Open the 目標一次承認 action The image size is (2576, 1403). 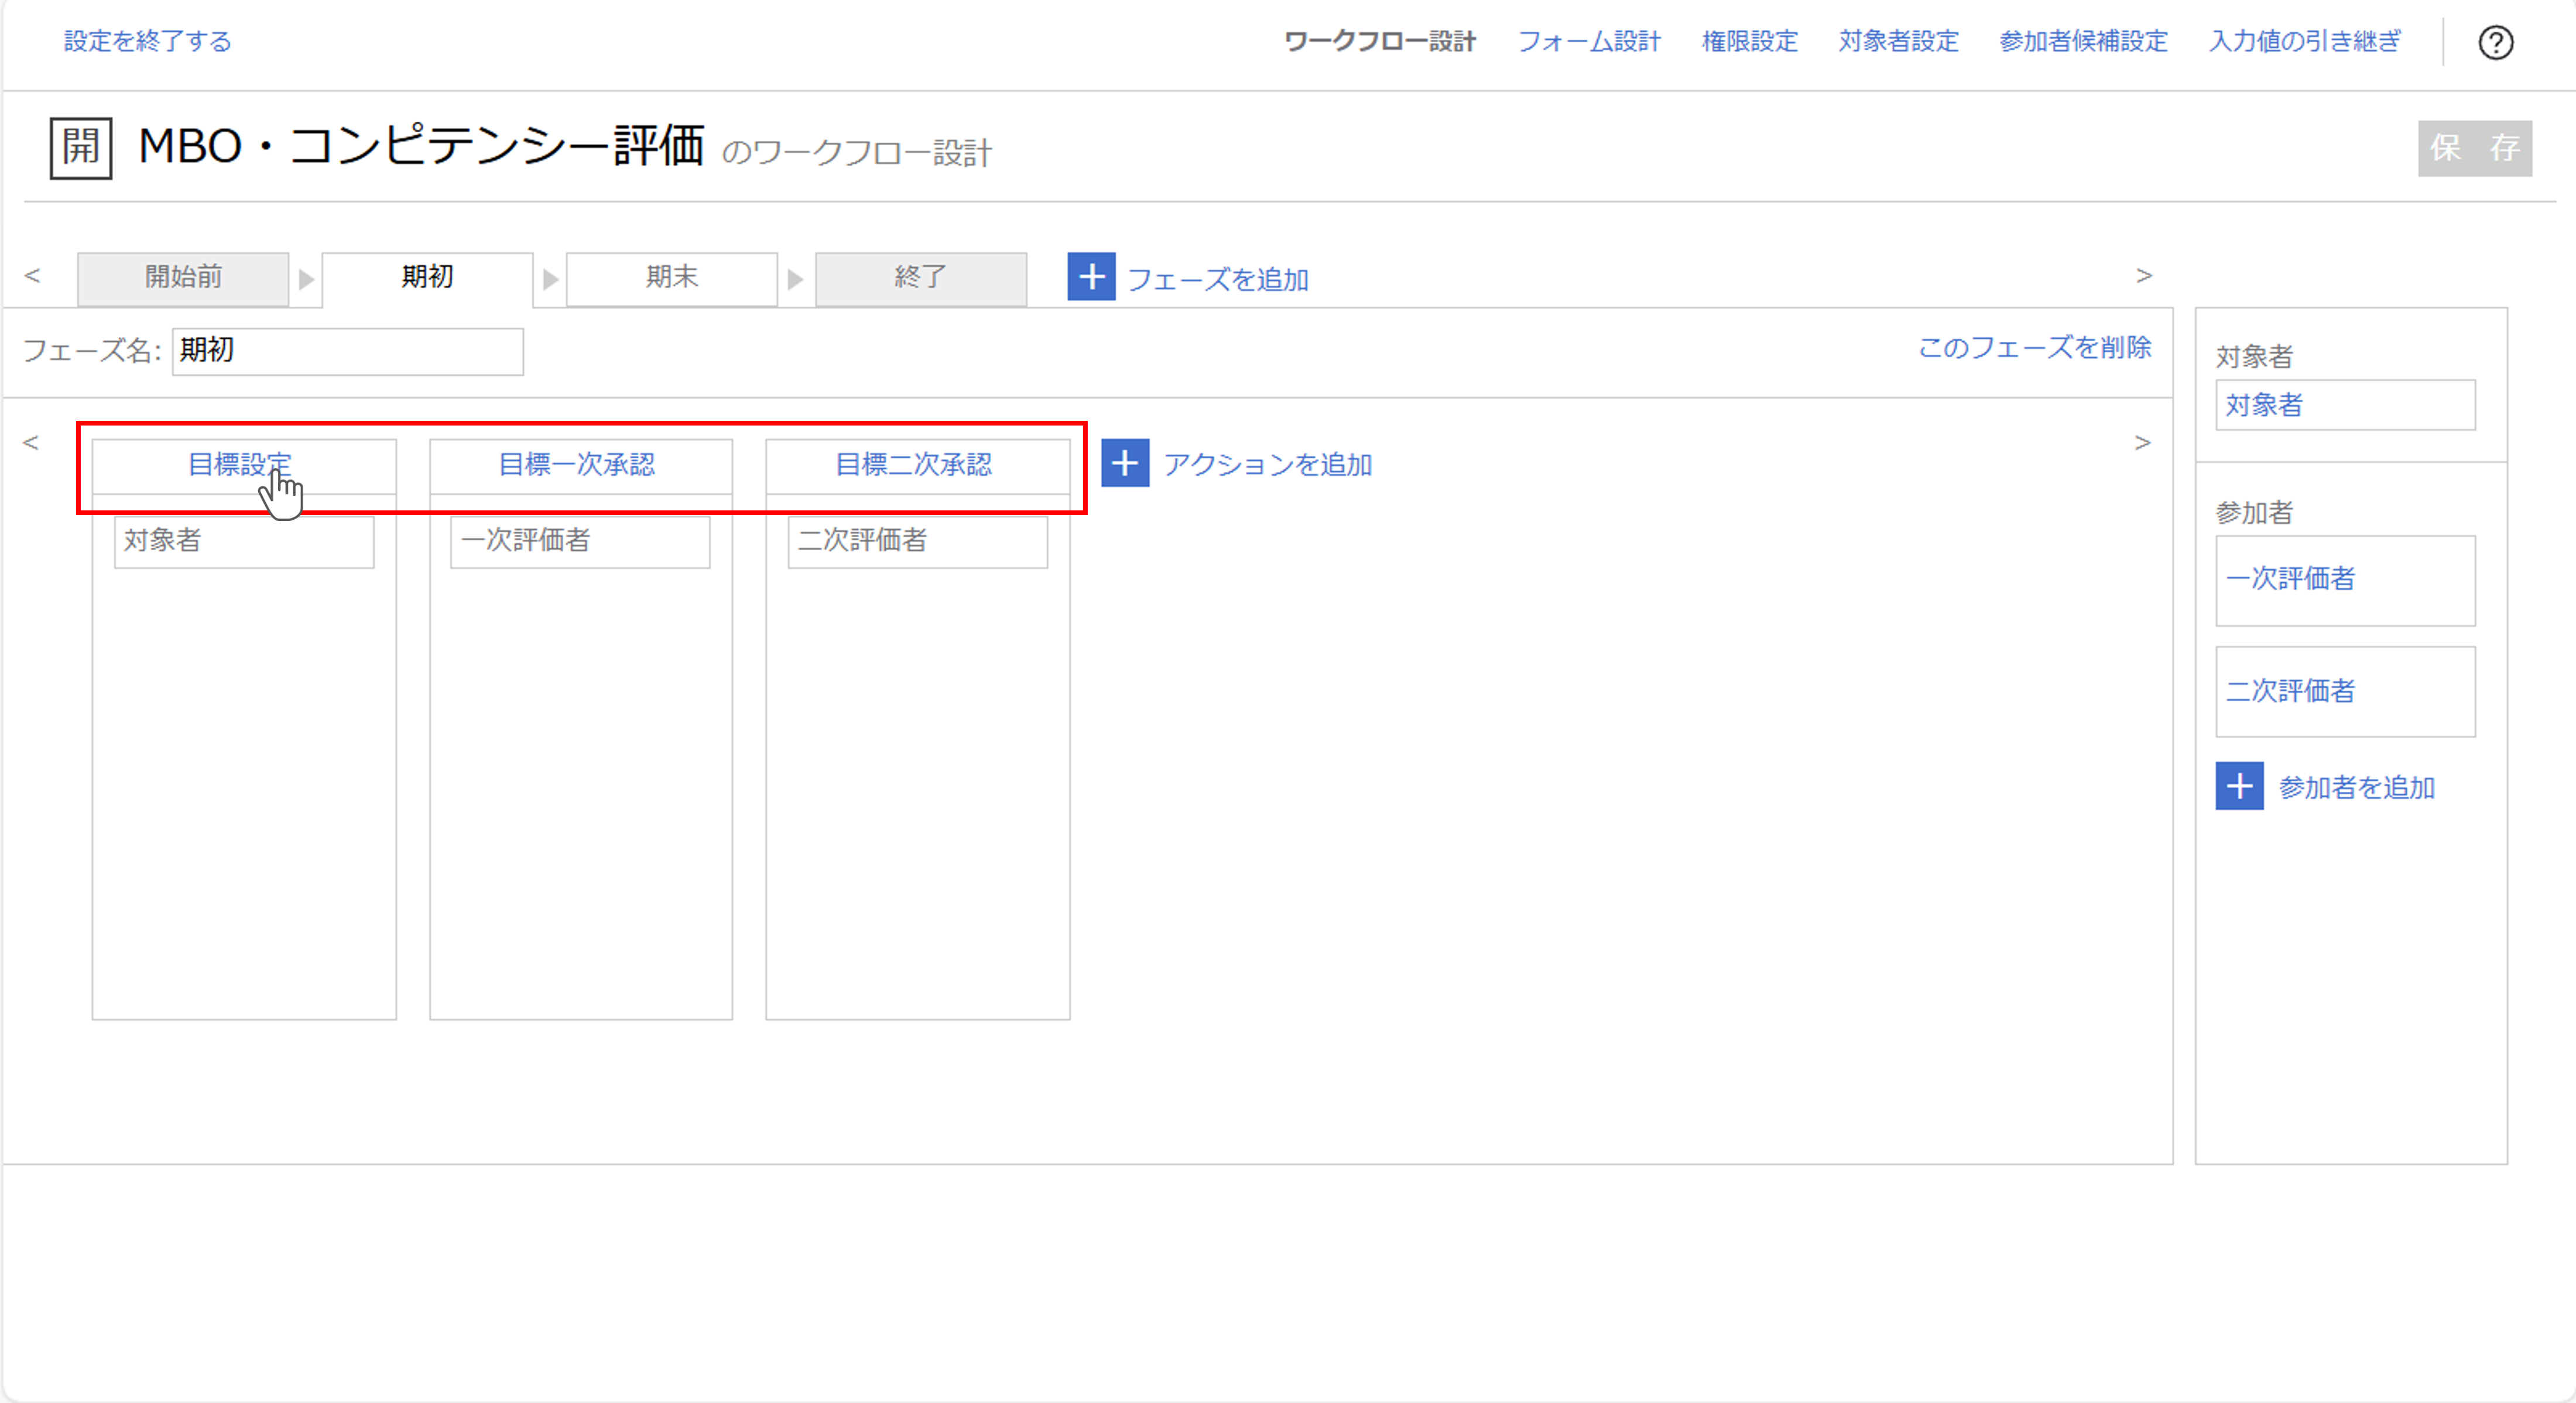tap(577, 465)
